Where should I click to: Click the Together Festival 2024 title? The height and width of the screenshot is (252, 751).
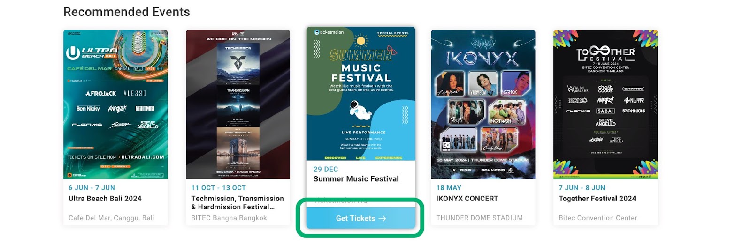tap(598, 199)
